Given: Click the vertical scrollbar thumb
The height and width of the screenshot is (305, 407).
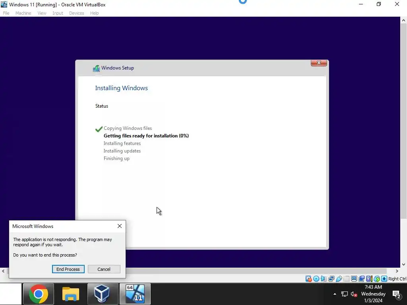Looking at the screenshot, I should pos(404,121).
